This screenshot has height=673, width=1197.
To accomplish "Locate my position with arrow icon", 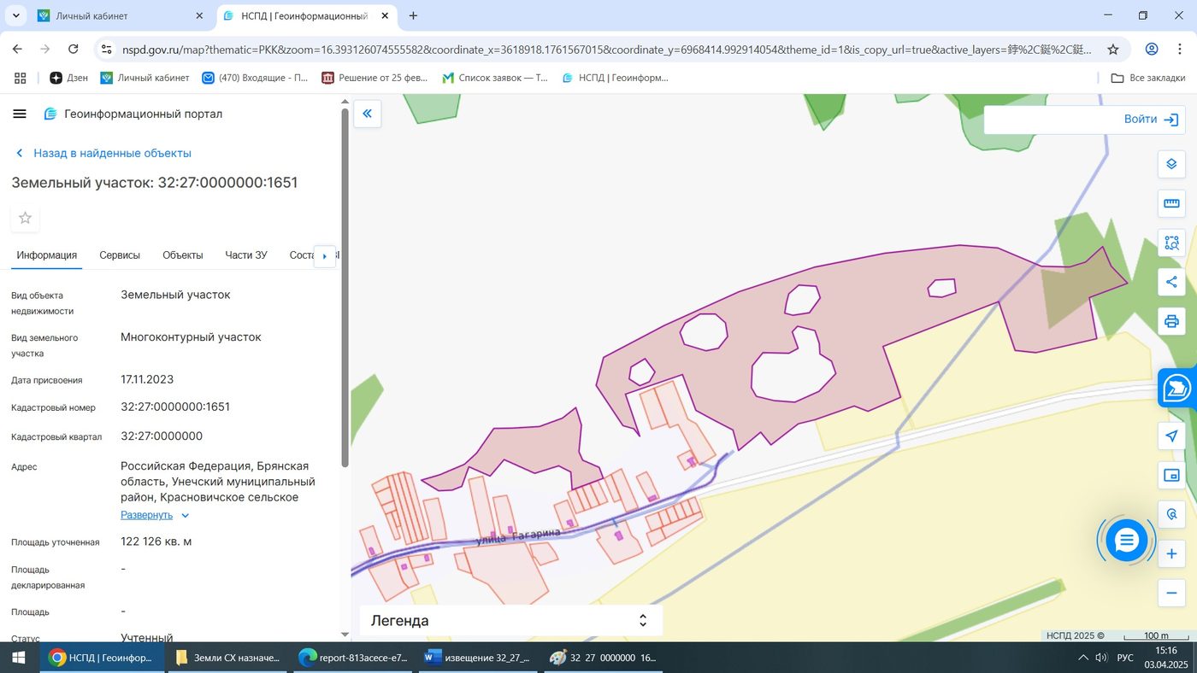I will tap(1171, 436).
